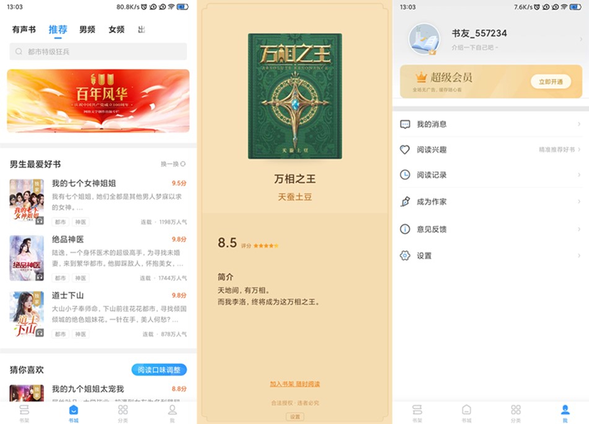This screenshot has height=424, width=589.
Task: Open 书架 bookshelf icon on the profile screen
Action: coord(417,409)
